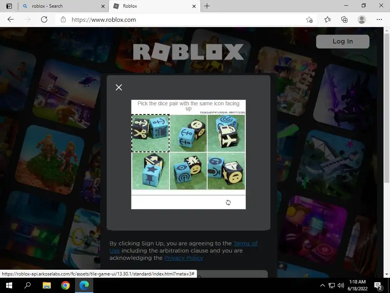Go back to the previous page
The width and height of the screenshot is (390, 293).
(10, 19)
